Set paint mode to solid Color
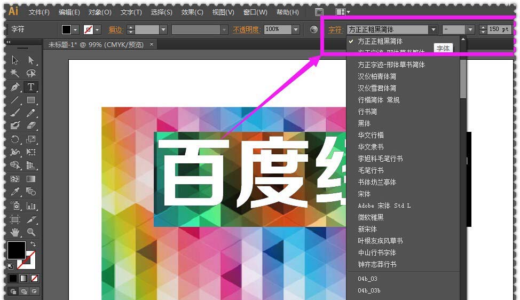The width and height of the screenshot is (520, 300). 13,279
